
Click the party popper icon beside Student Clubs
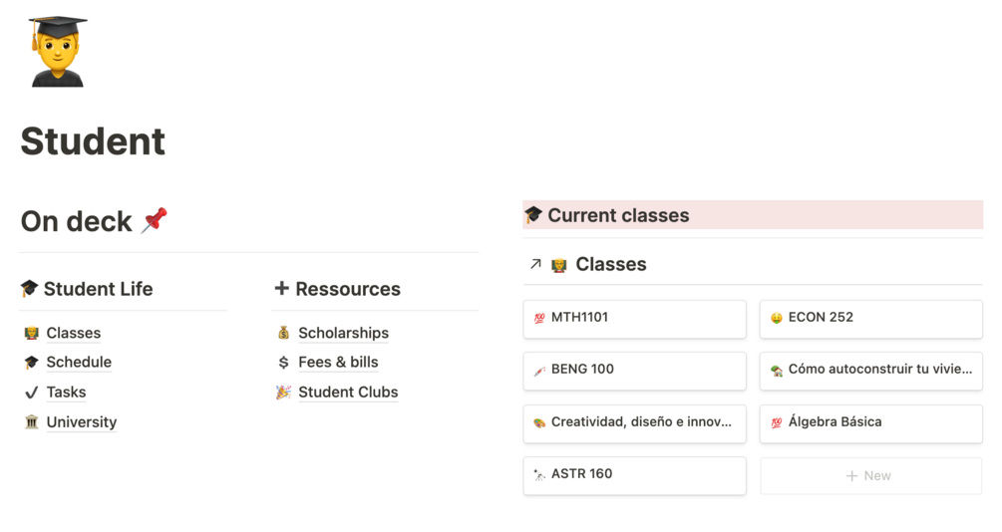point(283,393)
